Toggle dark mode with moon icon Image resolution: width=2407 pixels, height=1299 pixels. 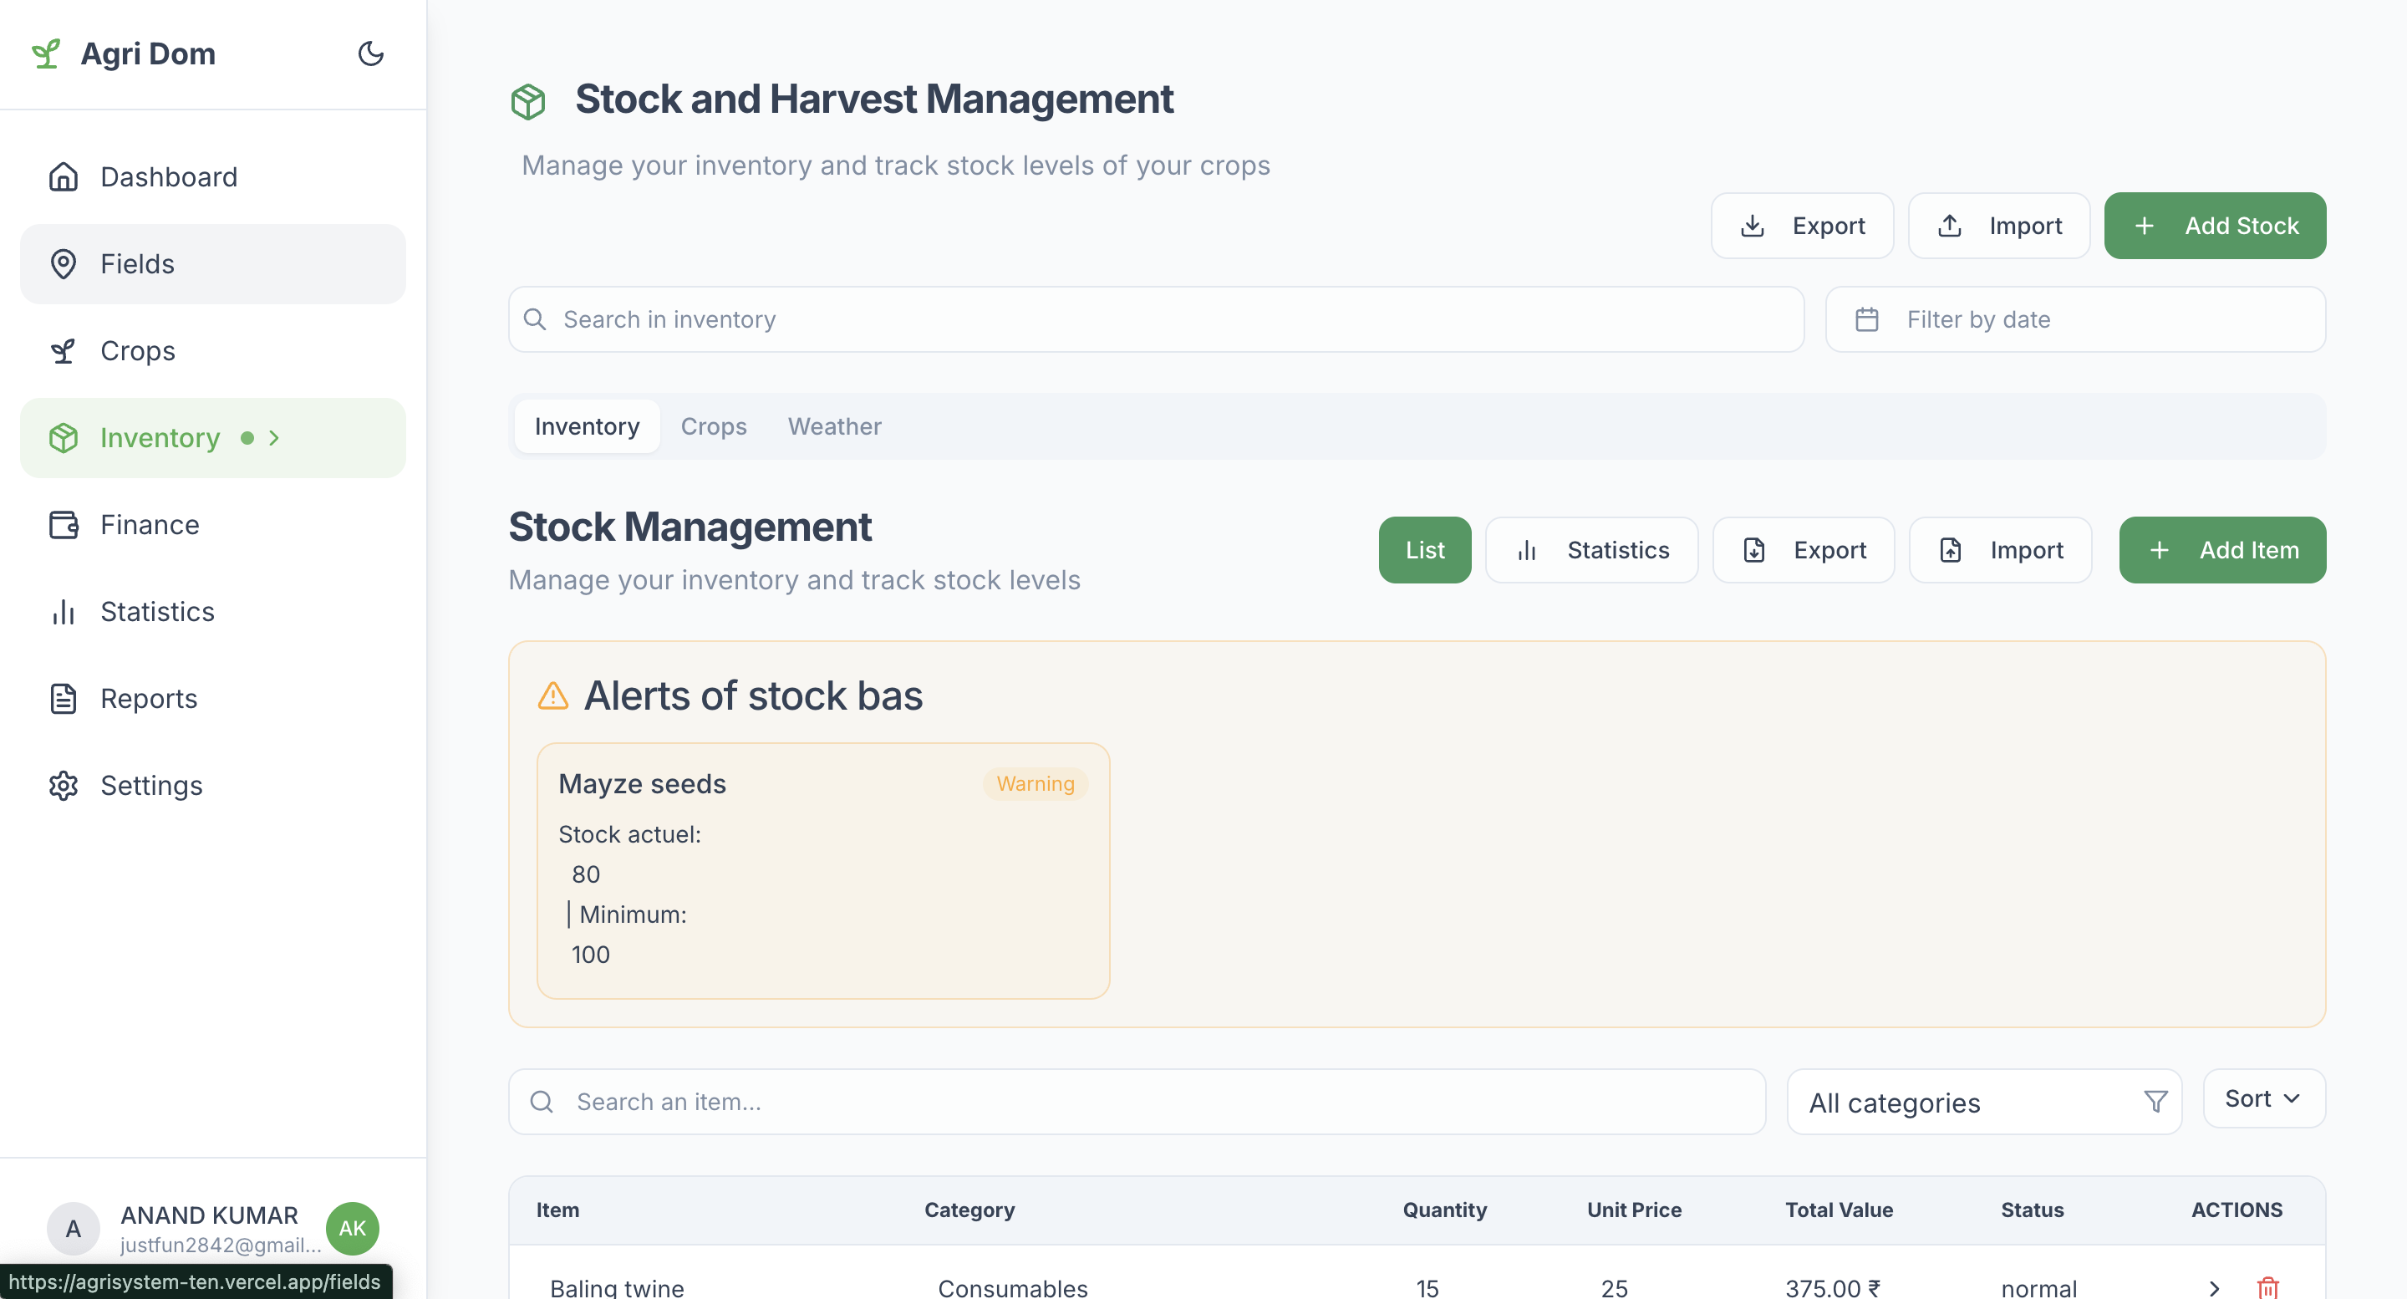point(371,53)
